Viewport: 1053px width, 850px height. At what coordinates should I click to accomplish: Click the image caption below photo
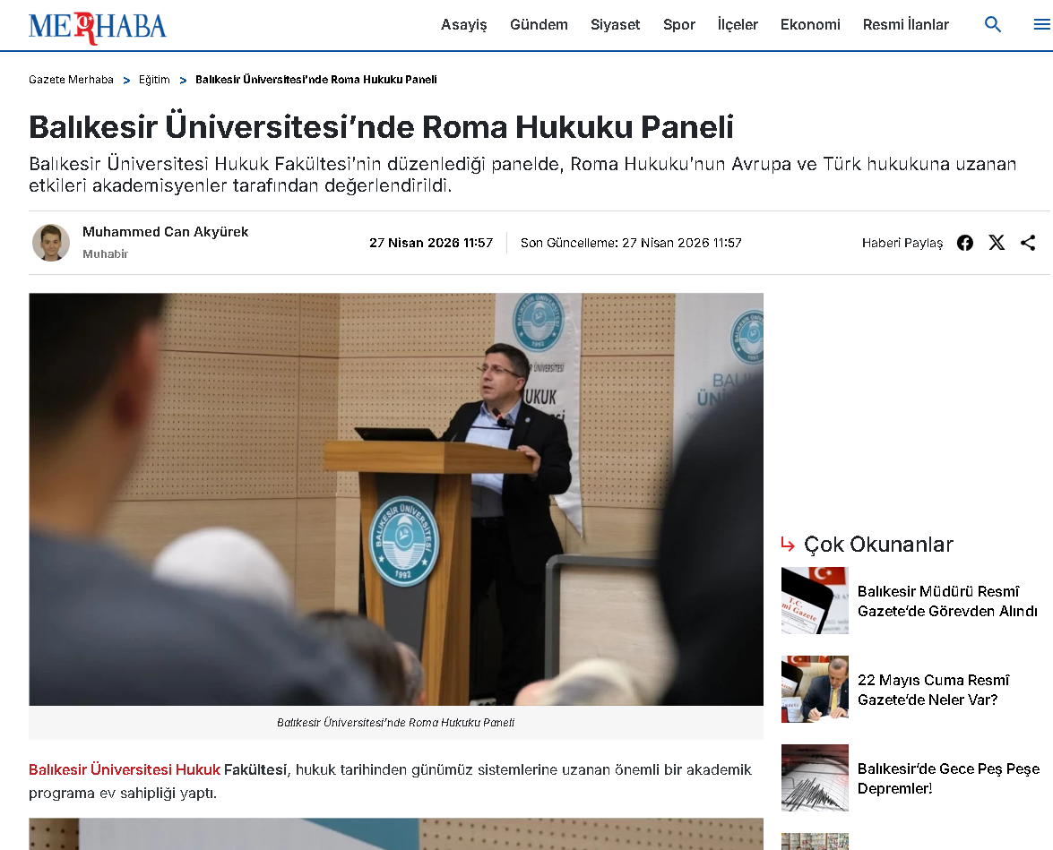click(x=395, y=723)
